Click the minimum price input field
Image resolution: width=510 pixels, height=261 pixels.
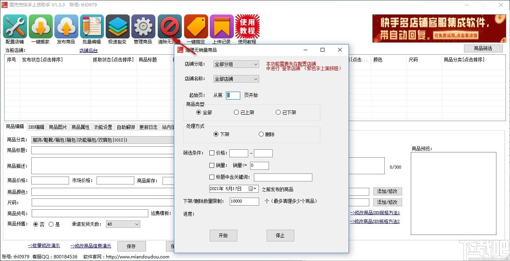(x=239, y=153)
